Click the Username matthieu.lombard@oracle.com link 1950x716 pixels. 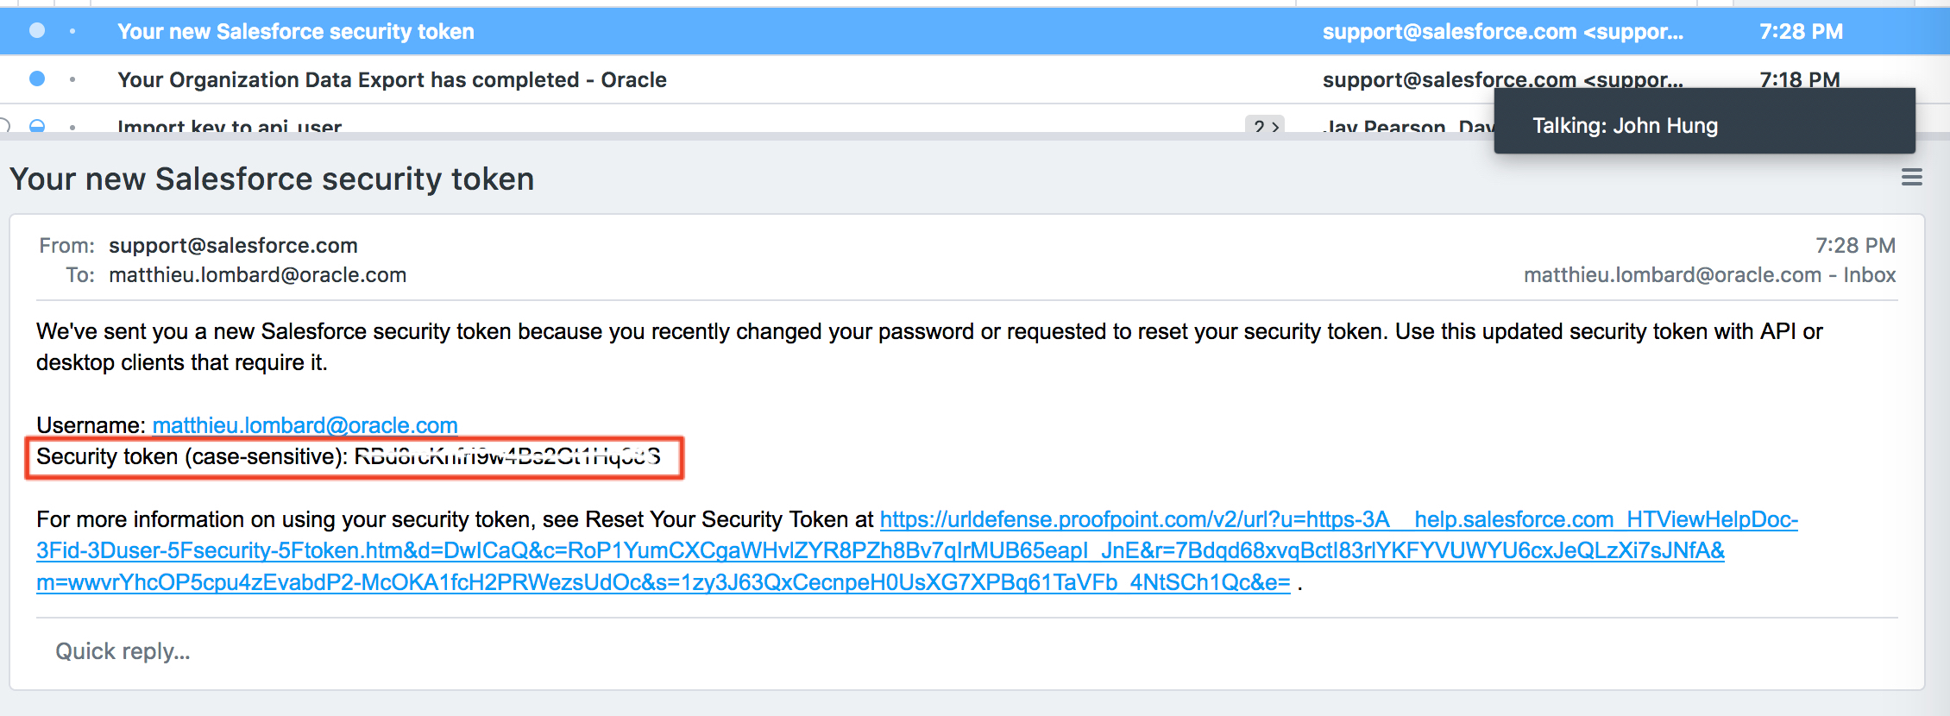click(305, 425)
